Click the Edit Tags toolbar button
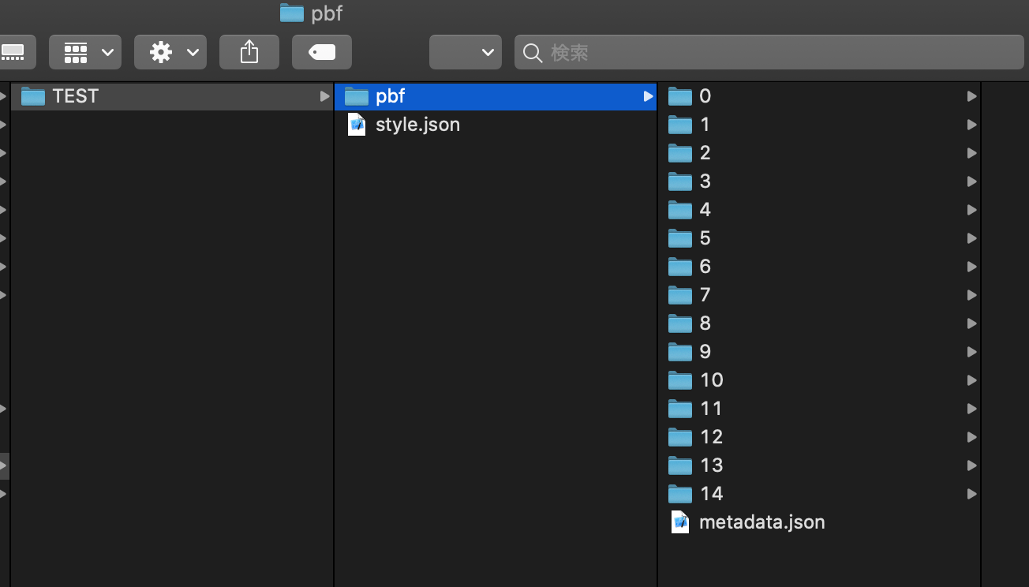 321,52
